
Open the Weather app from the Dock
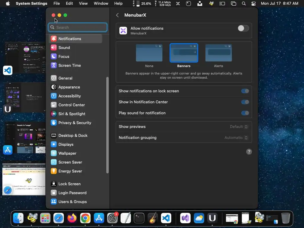click(199, 218)
